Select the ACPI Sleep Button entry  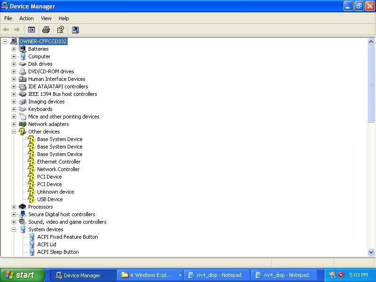tap(58, 252)
